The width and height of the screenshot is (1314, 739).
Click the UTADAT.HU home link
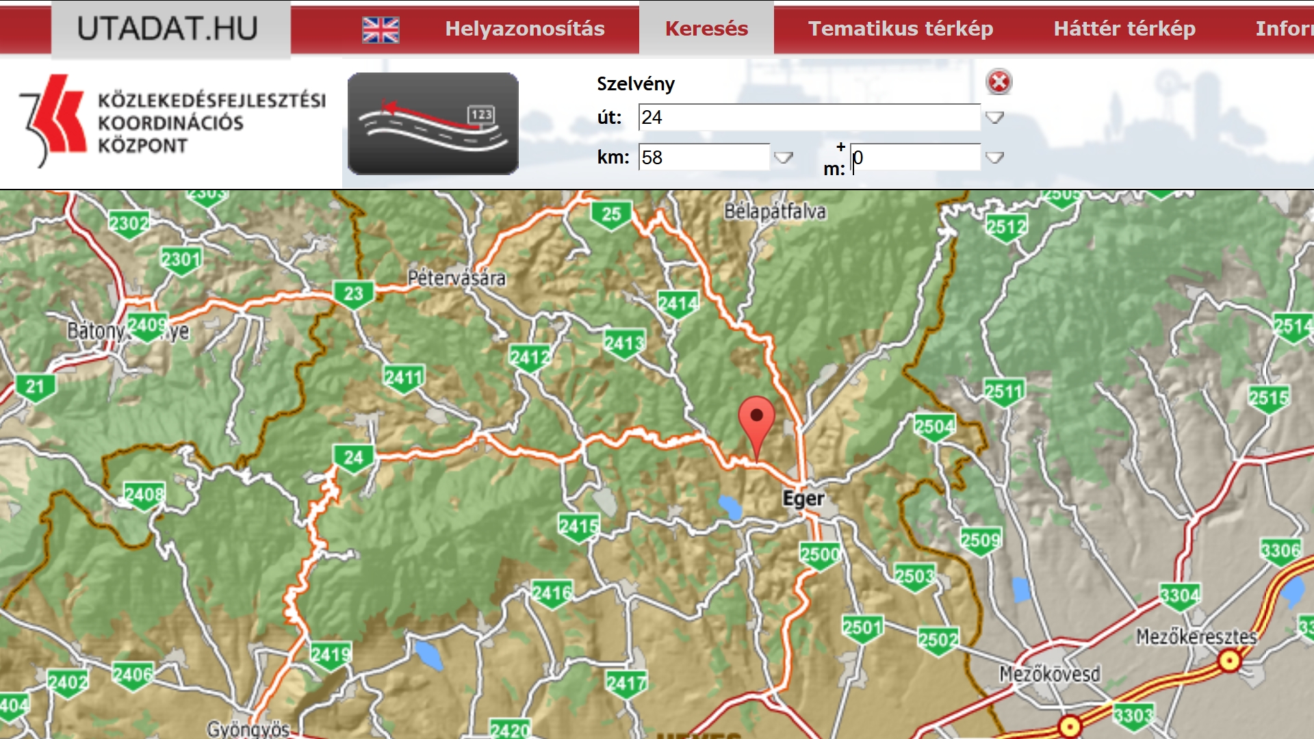[168, 29]
